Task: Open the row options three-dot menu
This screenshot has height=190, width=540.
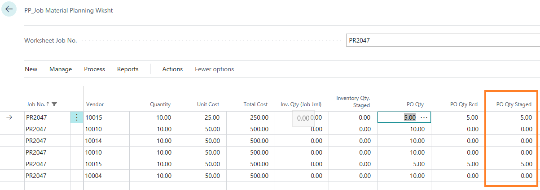Action: point(76,117)
